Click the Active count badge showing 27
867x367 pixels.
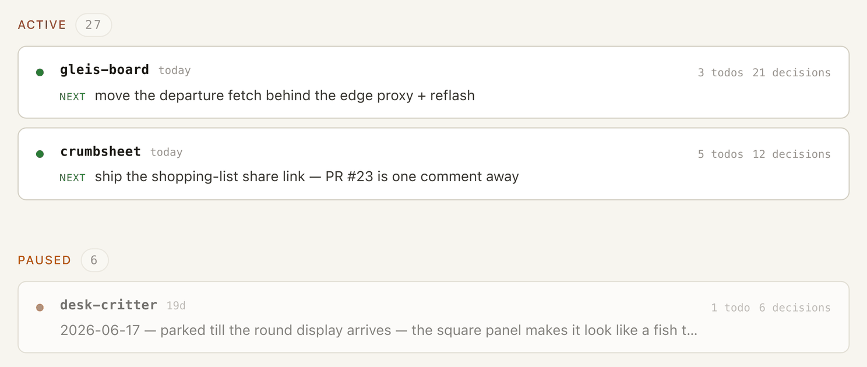click(x=93, y=25)
